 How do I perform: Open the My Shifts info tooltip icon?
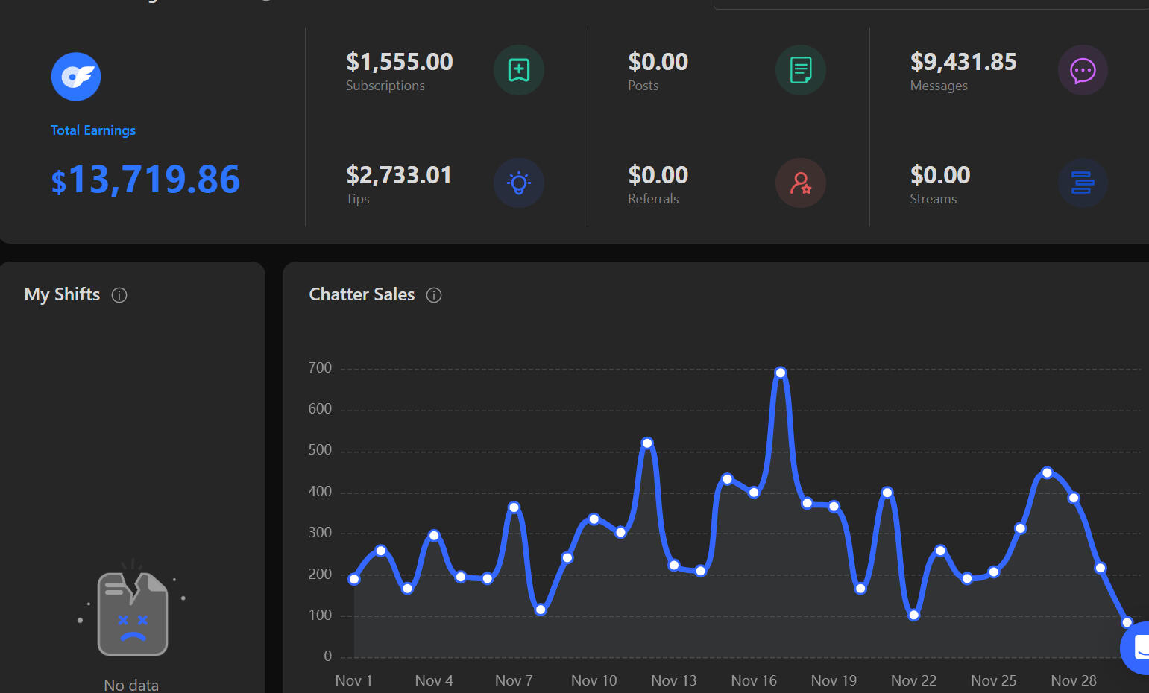(x=119, y=295)
